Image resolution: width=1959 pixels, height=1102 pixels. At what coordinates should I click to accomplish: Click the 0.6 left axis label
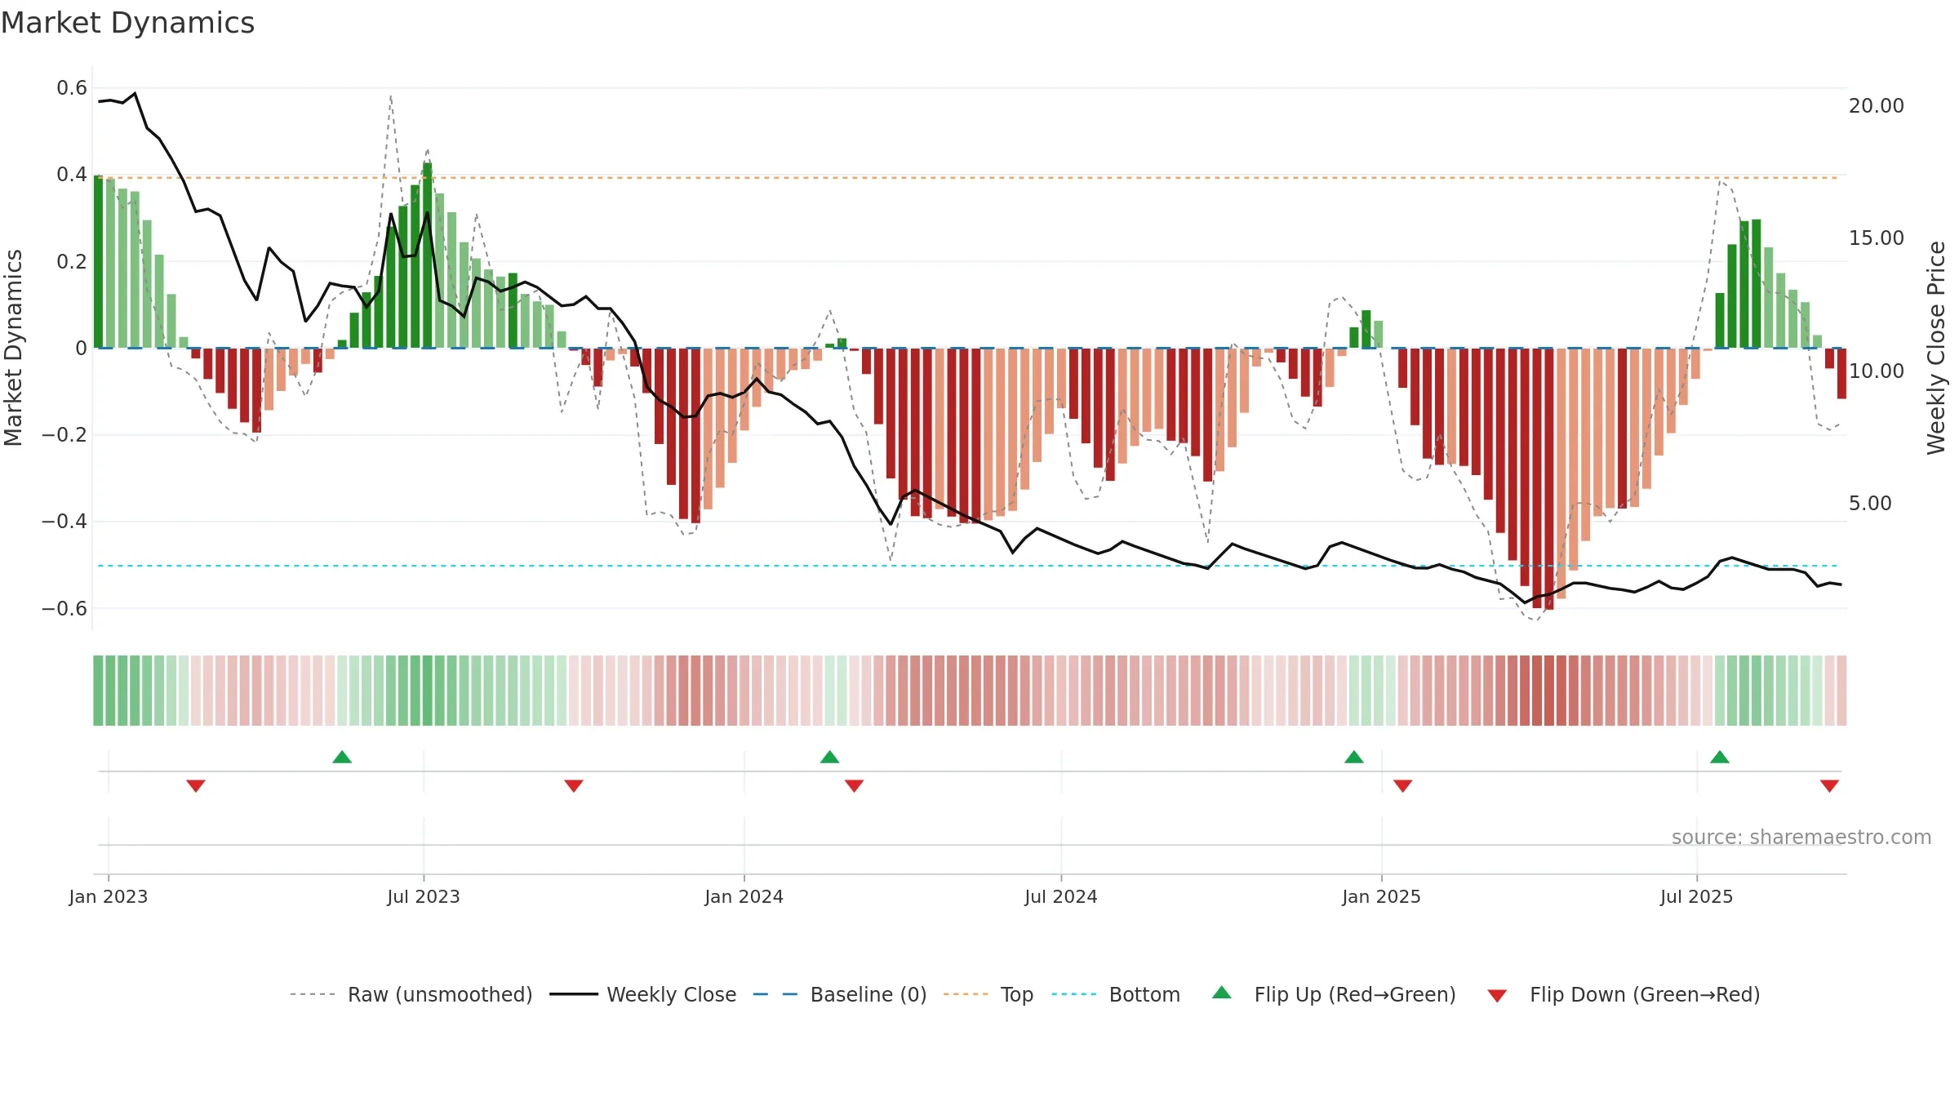point(72,87)
